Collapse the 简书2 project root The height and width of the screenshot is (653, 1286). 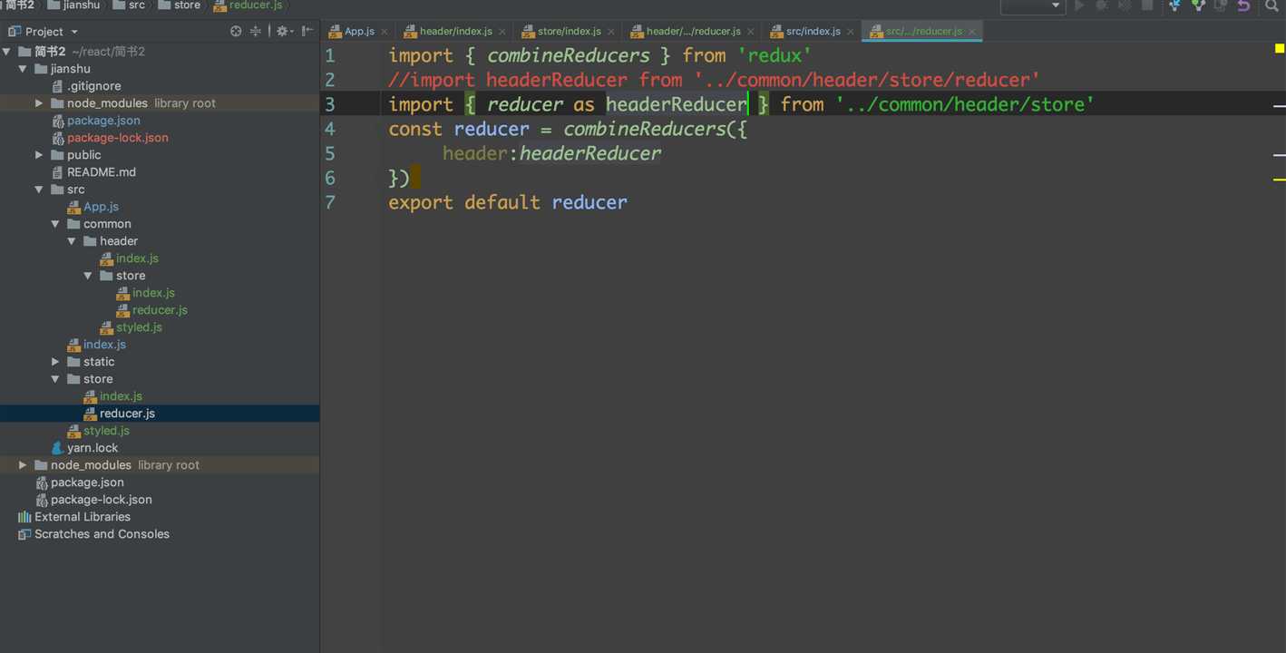pos(6,52)
